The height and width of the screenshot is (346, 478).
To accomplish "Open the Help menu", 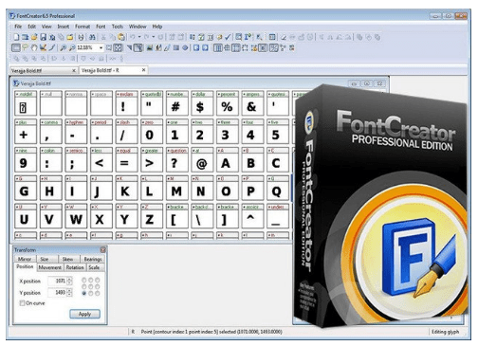I will [157, 27].
